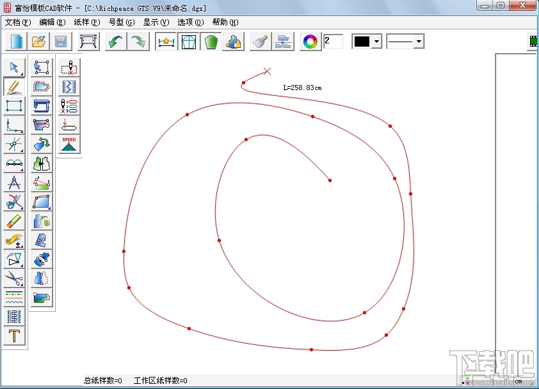Save with the floppy disk icon
Viewport: 539px width, 389px height.
pyautogui.click(x=61, y=42)
